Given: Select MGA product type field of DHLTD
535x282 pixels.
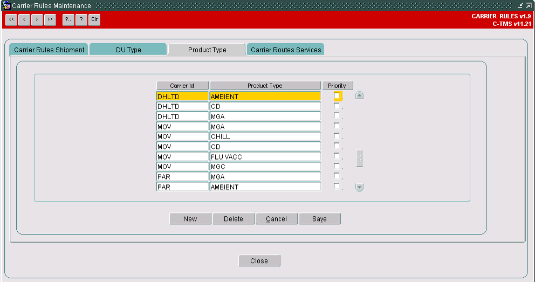Looking at the screenshot, I should (265, 116).
